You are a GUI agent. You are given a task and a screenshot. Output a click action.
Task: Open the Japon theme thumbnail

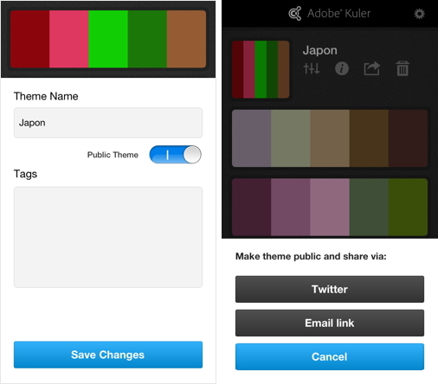tap(261, 69)
